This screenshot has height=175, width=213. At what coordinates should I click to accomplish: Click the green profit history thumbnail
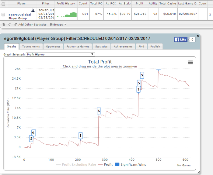[67, 15]
